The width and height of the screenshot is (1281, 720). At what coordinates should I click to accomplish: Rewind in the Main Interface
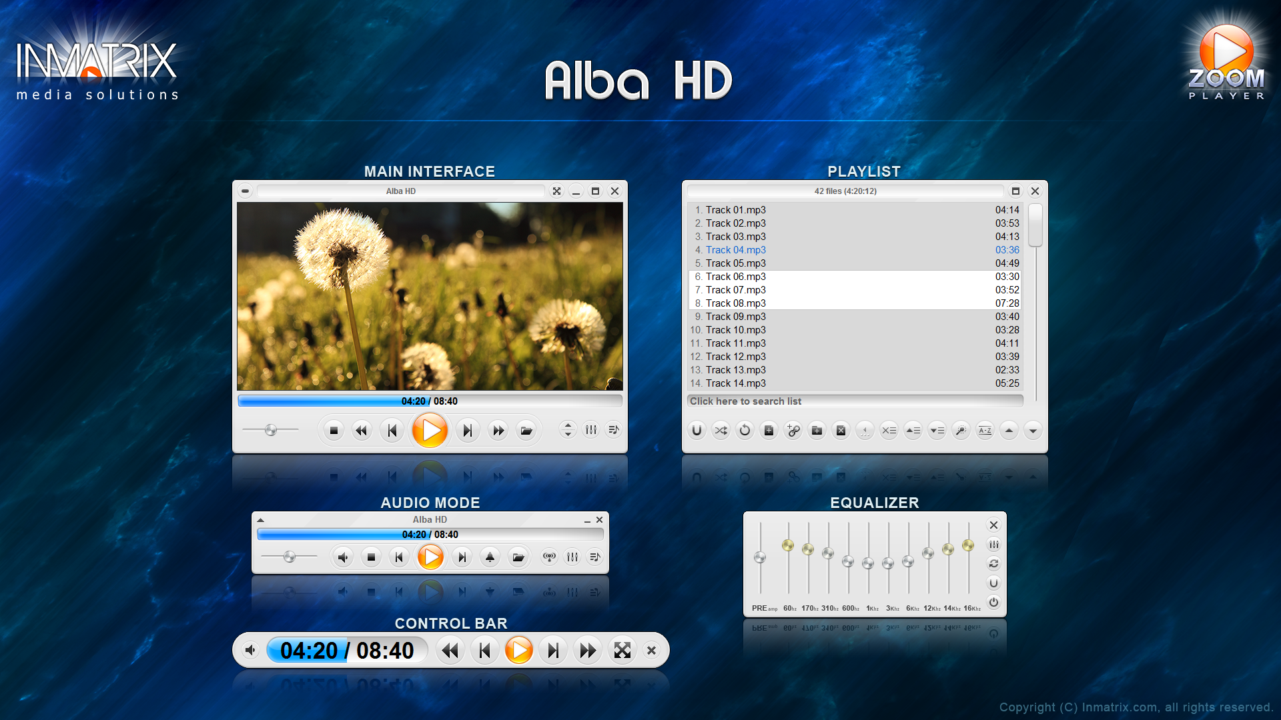coord(362,431)
